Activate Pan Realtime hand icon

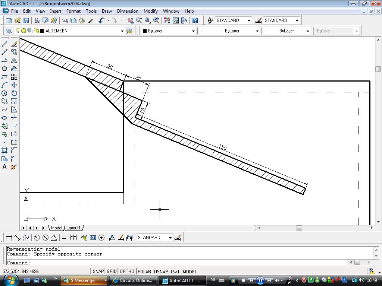[131, 20]
